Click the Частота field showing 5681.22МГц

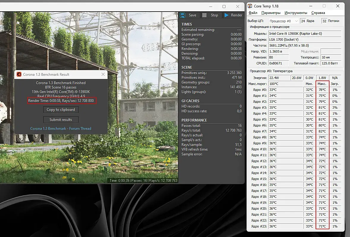click(x=305, y=45)
